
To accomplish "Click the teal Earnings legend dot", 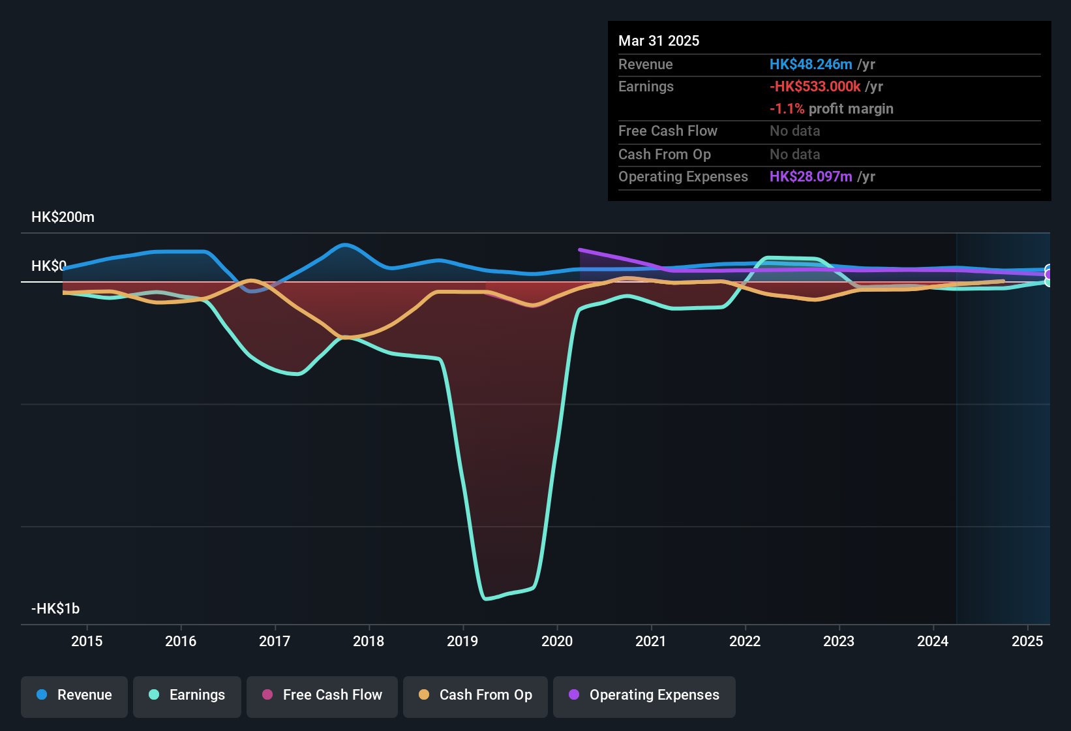I will tap(154, 694).
